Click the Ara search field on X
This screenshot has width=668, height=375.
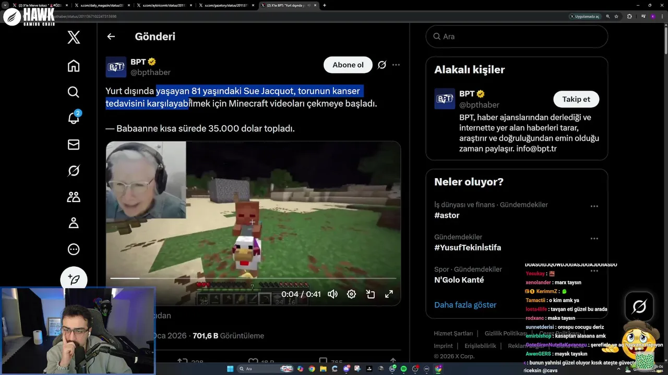tap(517, 36)
